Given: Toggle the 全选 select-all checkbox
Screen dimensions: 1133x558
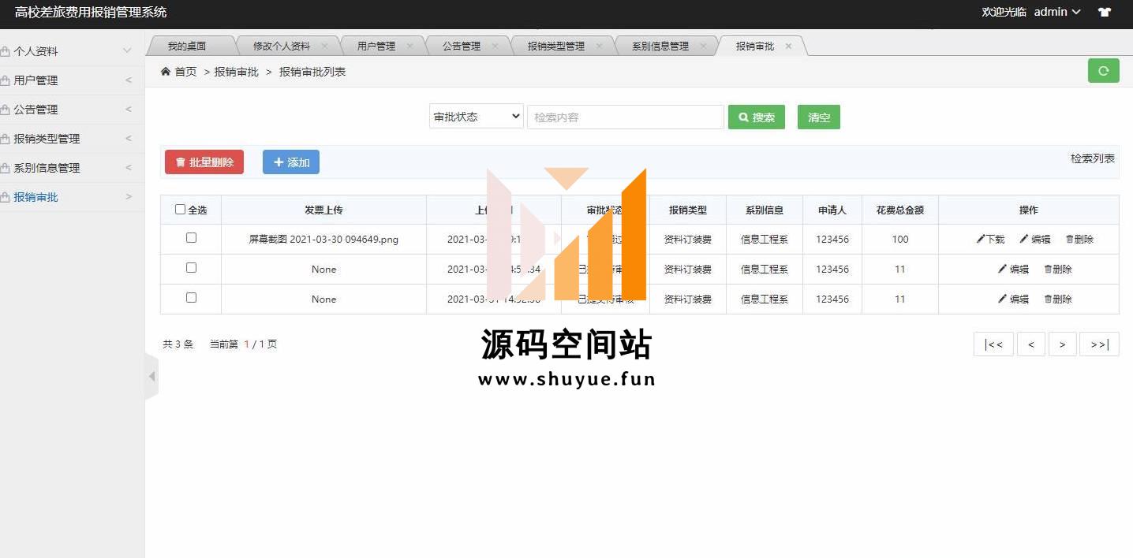Looking at the screenshot, I should point(180,210).
